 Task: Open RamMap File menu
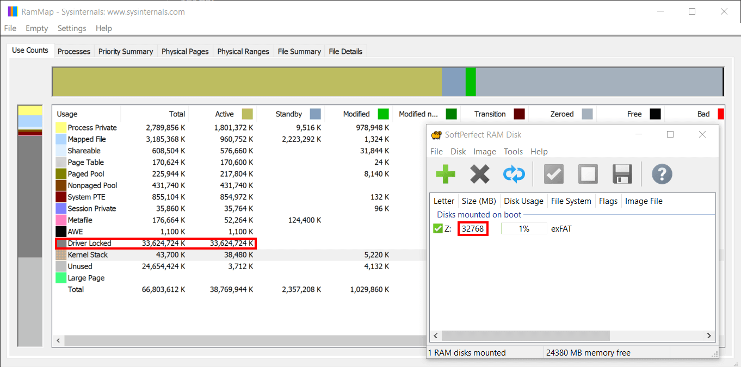[10, 28]
